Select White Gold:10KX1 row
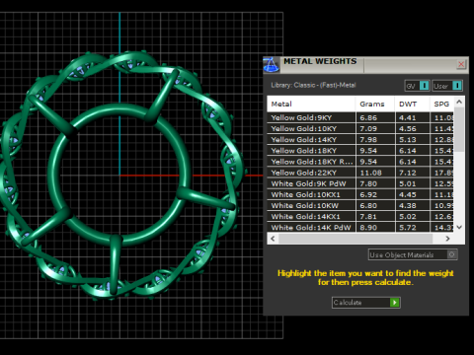 tap(360, 194)
